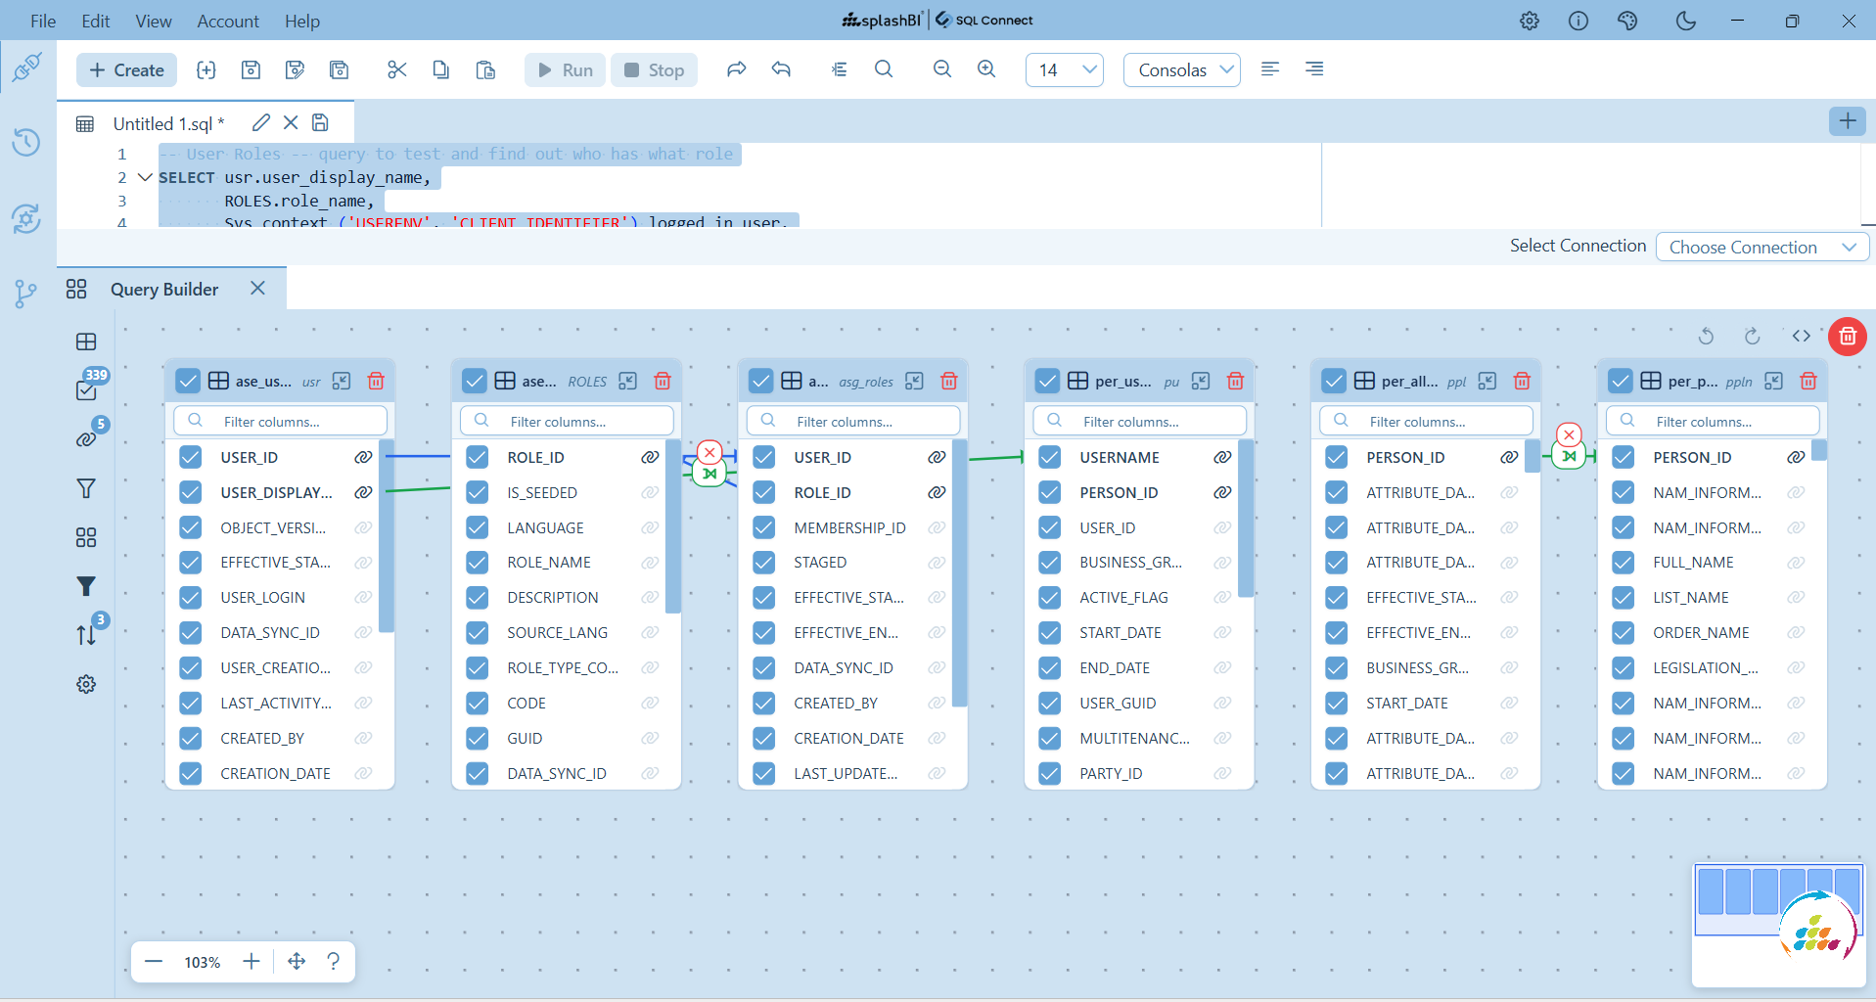
Task: Open the sort panel with 3 badge
Action: tap(86, 634)
